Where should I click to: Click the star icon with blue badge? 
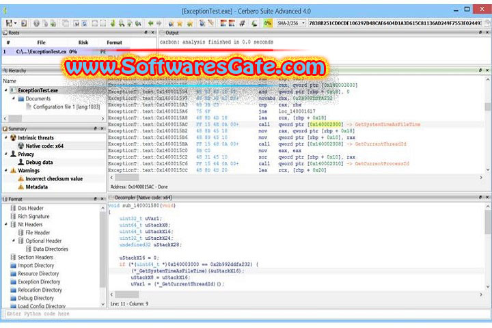pos(171,23)
